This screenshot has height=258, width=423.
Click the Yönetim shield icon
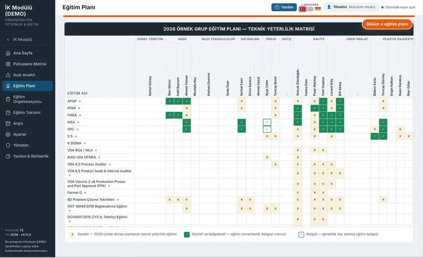click(8, 145)
